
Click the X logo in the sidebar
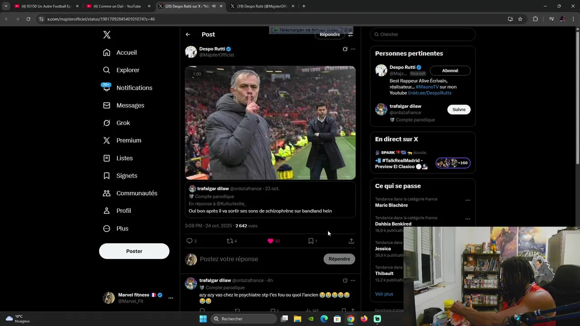click(106, 35)
